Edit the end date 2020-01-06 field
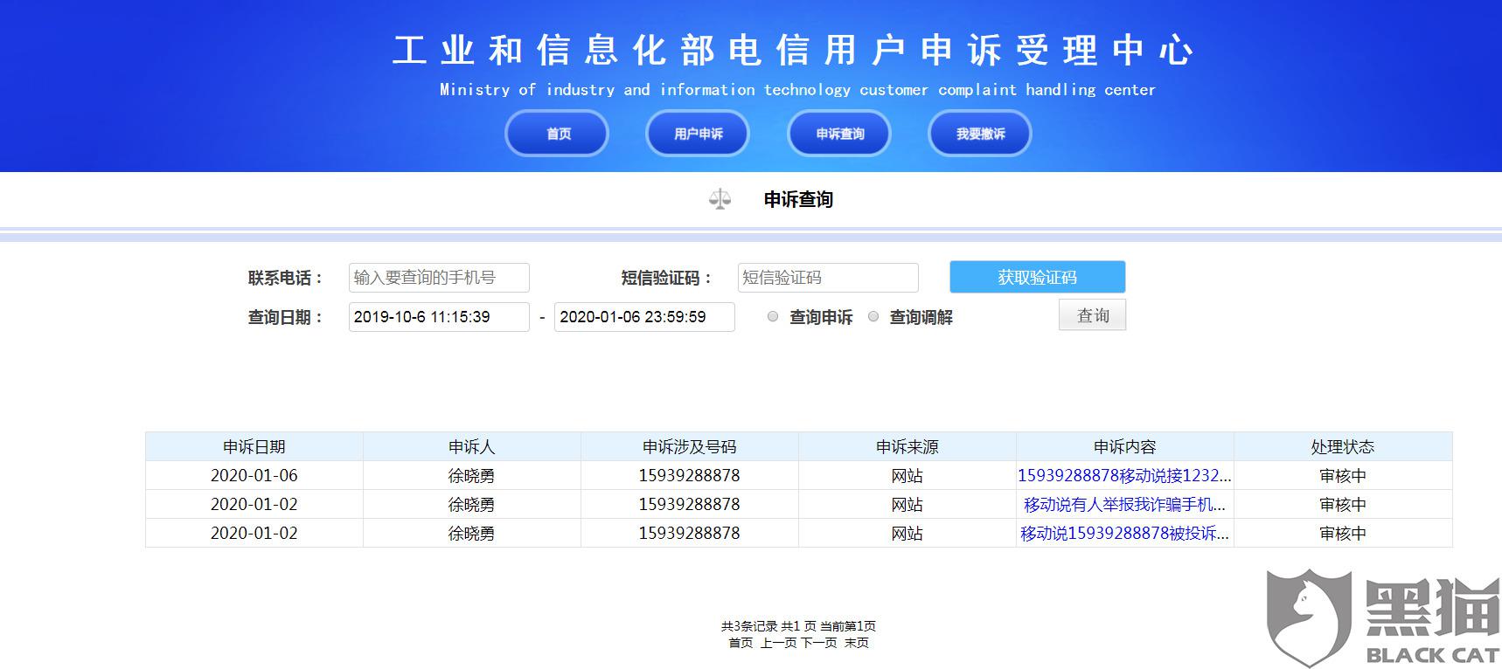 (x=644, y=317)
